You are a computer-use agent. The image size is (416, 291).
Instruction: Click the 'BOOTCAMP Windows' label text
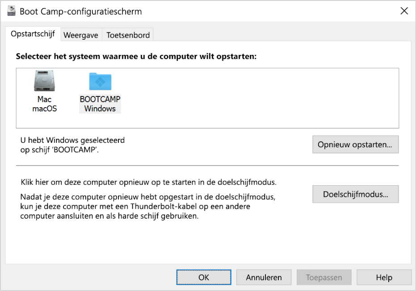[100, 104]
